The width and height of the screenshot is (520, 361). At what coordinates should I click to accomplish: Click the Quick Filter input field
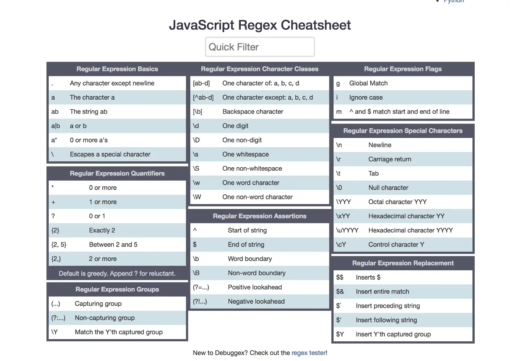[x=260, y=46]
